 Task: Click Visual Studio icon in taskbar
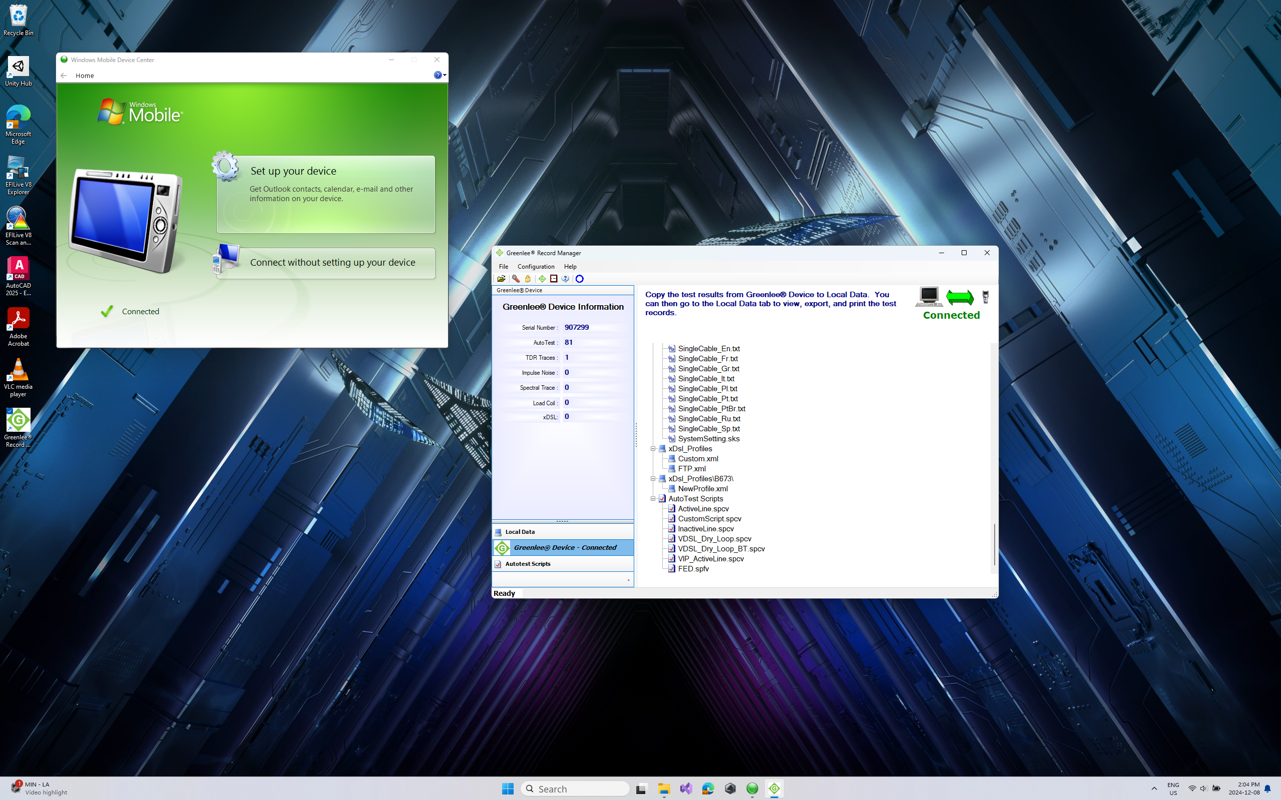click(x=686, y=788)
